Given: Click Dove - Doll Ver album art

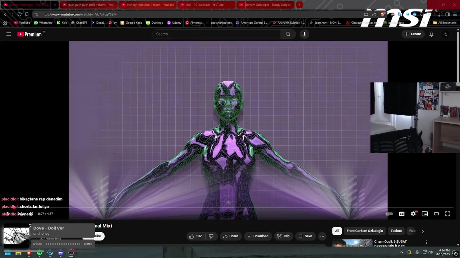Looking at the screenshot, I should coord(16,236).
